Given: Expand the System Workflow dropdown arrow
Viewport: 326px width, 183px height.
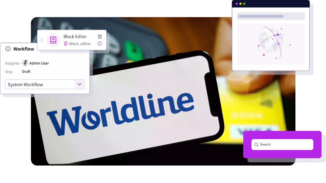Looking at the screenshot, I should tap(79, 84).
